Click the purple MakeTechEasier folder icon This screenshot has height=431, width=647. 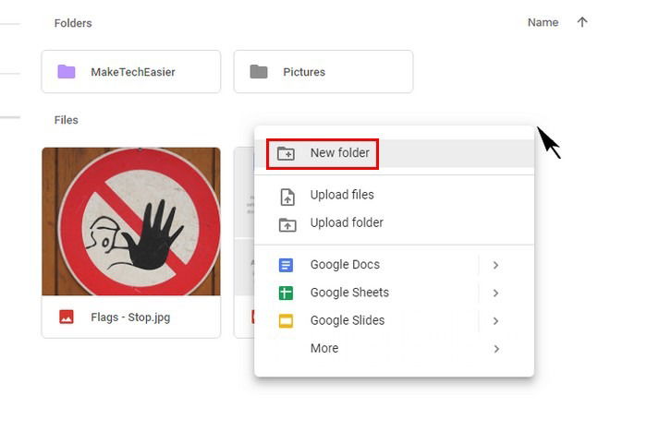(67, 72)
